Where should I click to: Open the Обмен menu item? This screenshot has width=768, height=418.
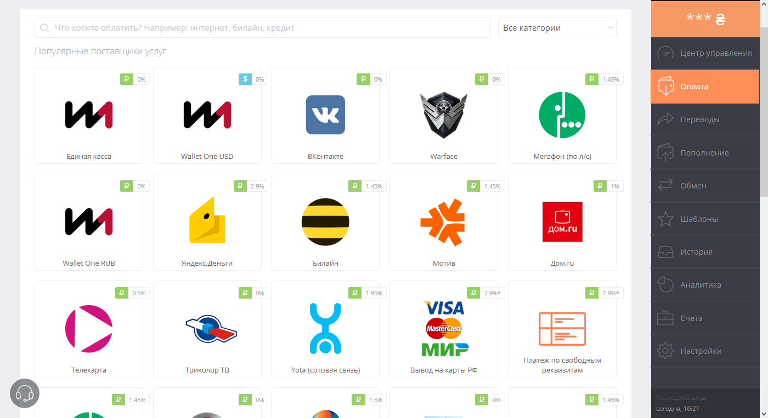[705, 186]
